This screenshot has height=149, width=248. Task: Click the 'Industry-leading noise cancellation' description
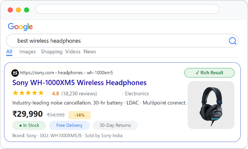(x=99, y=103)
